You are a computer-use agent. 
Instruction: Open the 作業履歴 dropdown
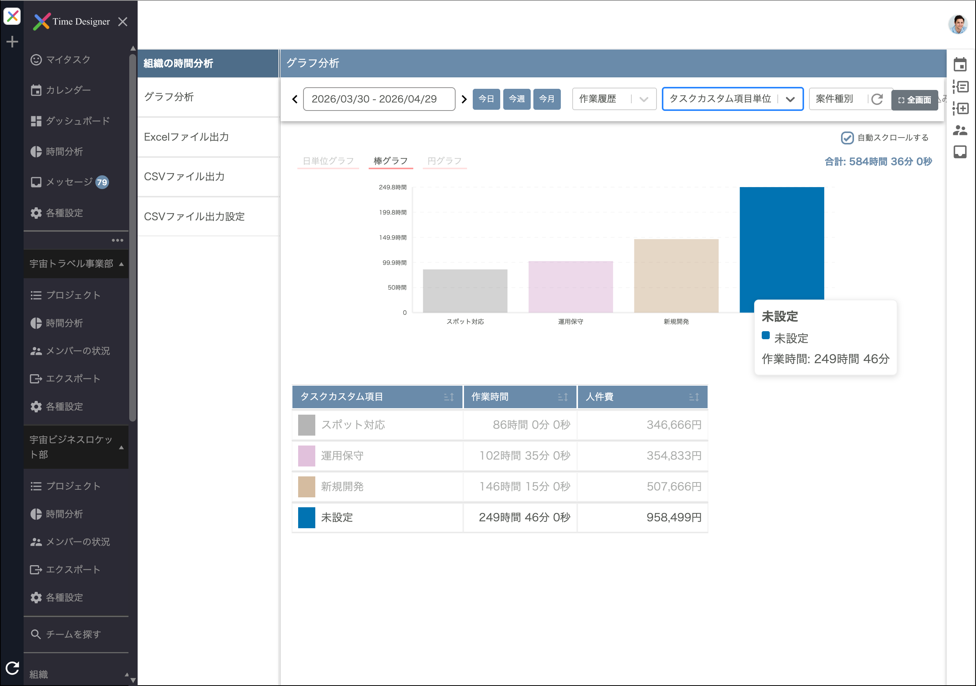(614, 99)
